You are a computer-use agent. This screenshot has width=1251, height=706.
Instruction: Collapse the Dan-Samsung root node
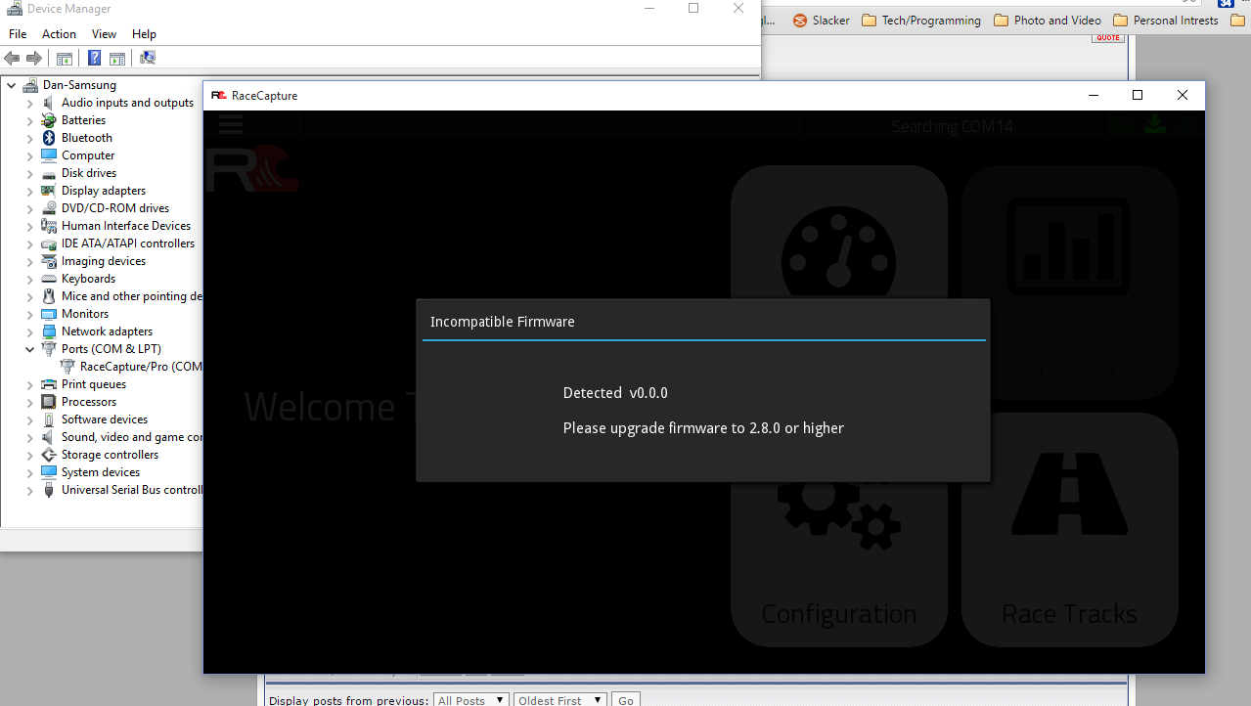point(12,85)
